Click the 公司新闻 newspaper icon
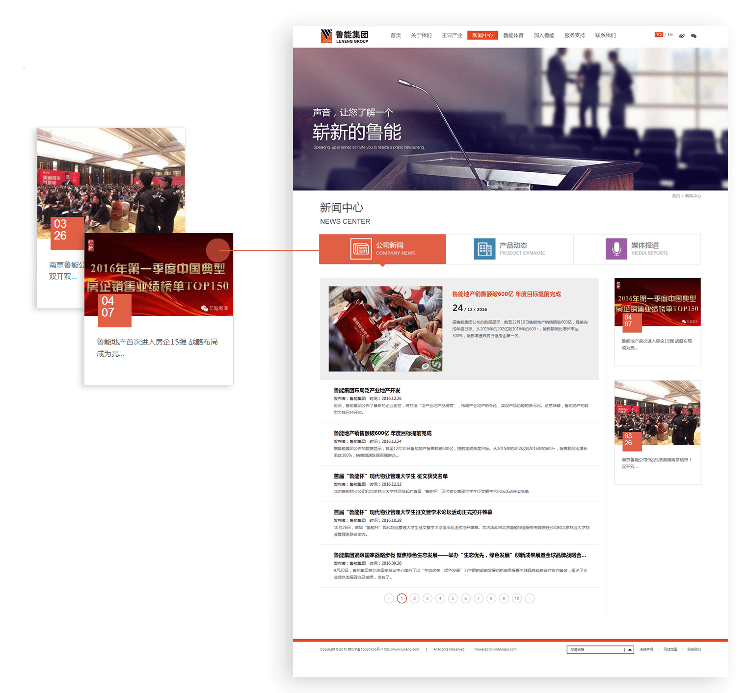The height and width of the screenshot is (693, 750). 361,249
